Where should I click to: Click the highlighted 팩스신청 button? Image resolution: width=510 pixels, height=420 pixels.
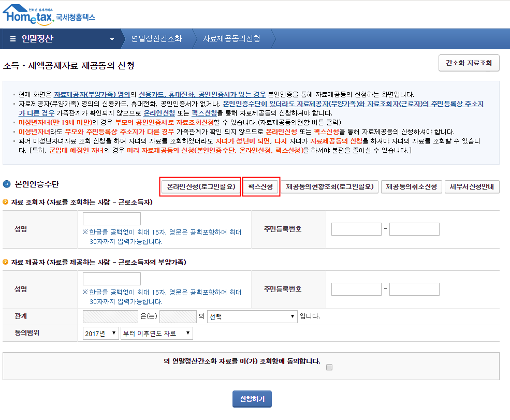point(261,187)
